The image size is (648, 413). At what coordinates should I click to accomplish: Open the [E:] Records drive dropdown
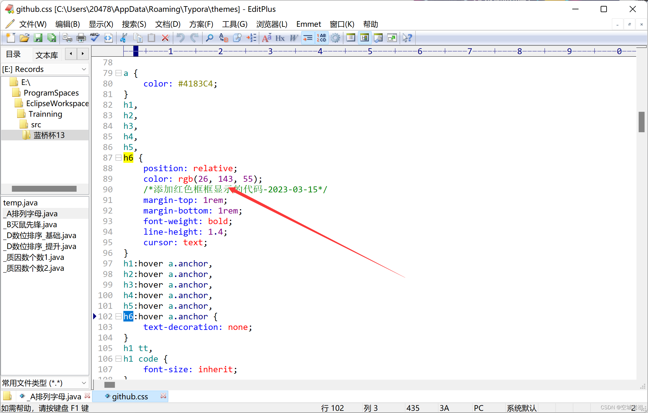(x=84, y=69)
